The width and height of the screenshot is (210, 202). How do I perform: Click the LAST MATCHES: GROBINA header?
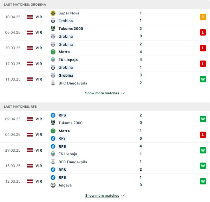click(25, 5)
